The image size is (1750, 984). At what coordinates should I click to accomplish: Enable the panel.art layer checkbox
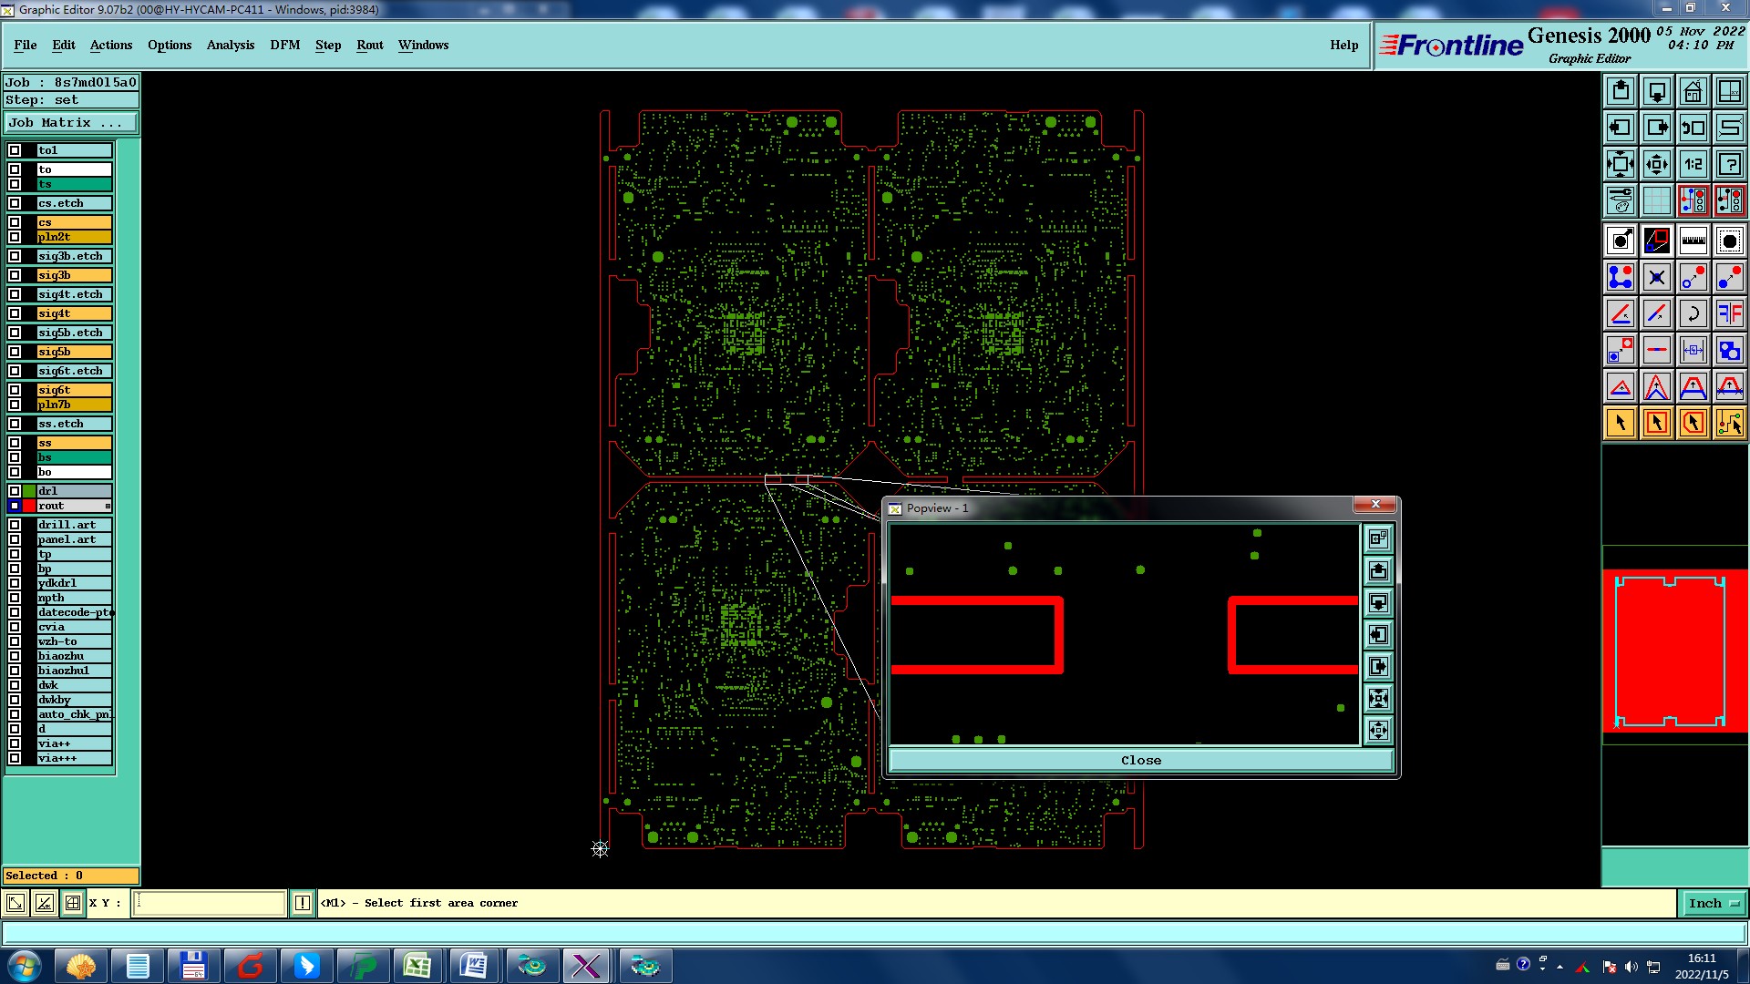click(15, 539)
